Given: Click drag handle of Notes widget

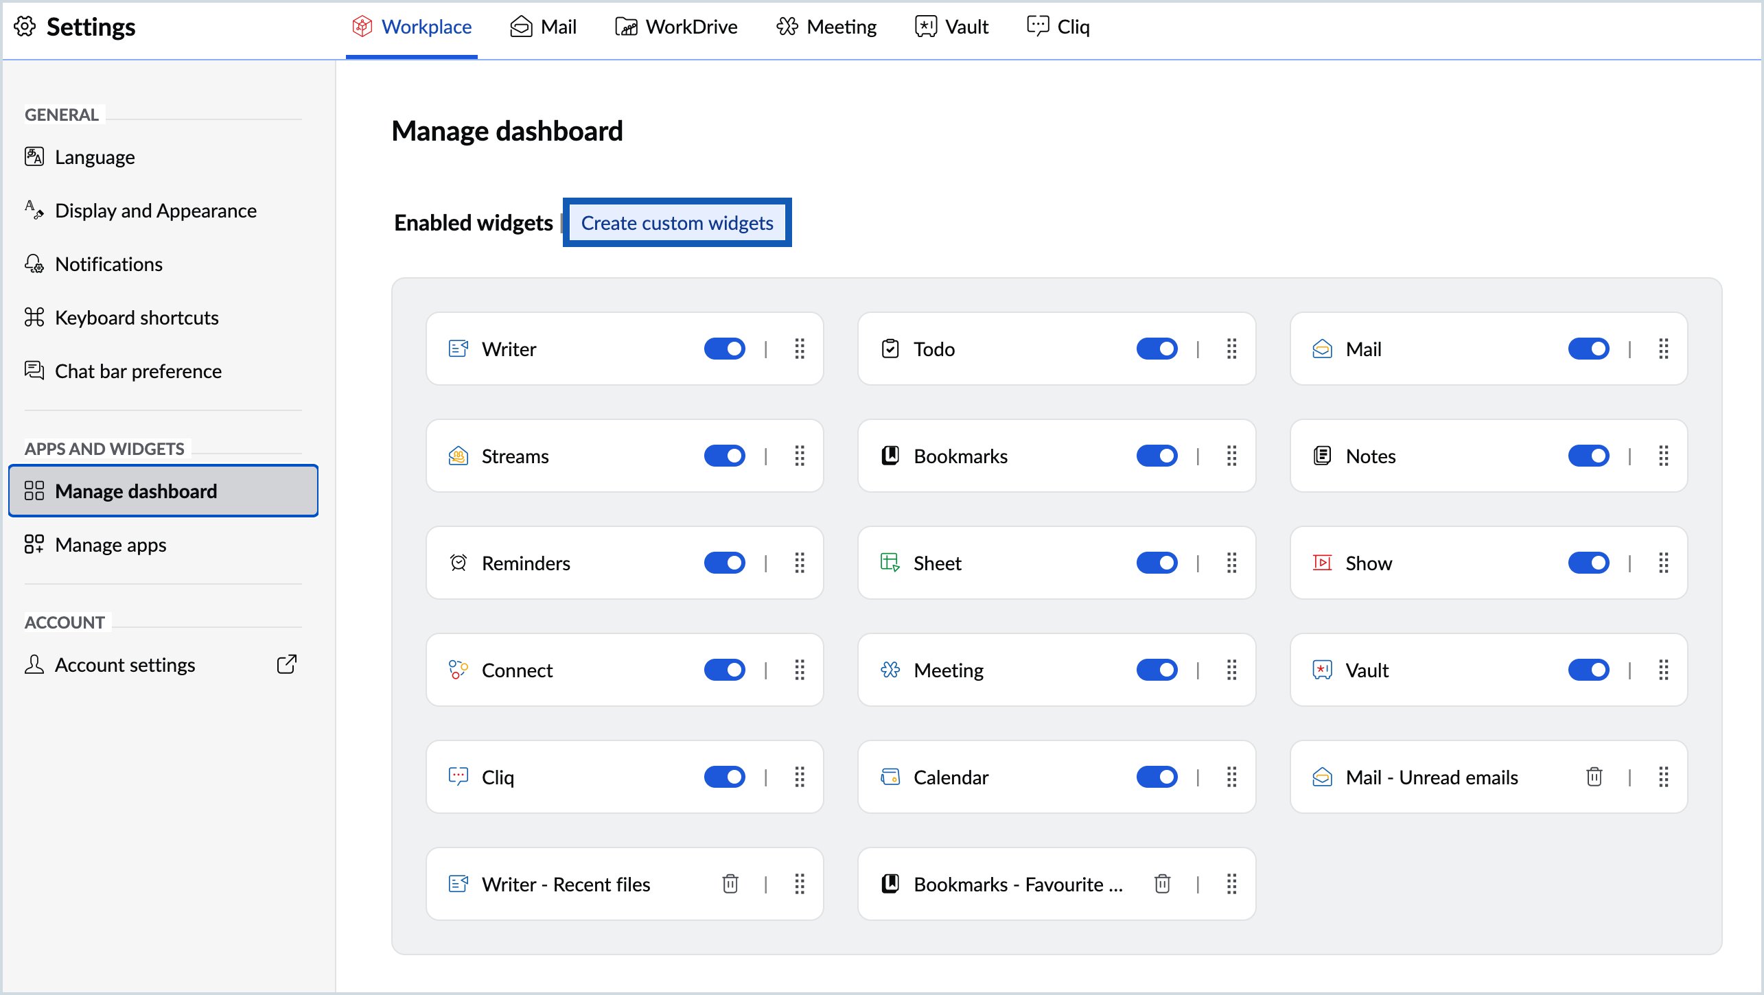Looking at the screenshot, I should point(1664,456).
